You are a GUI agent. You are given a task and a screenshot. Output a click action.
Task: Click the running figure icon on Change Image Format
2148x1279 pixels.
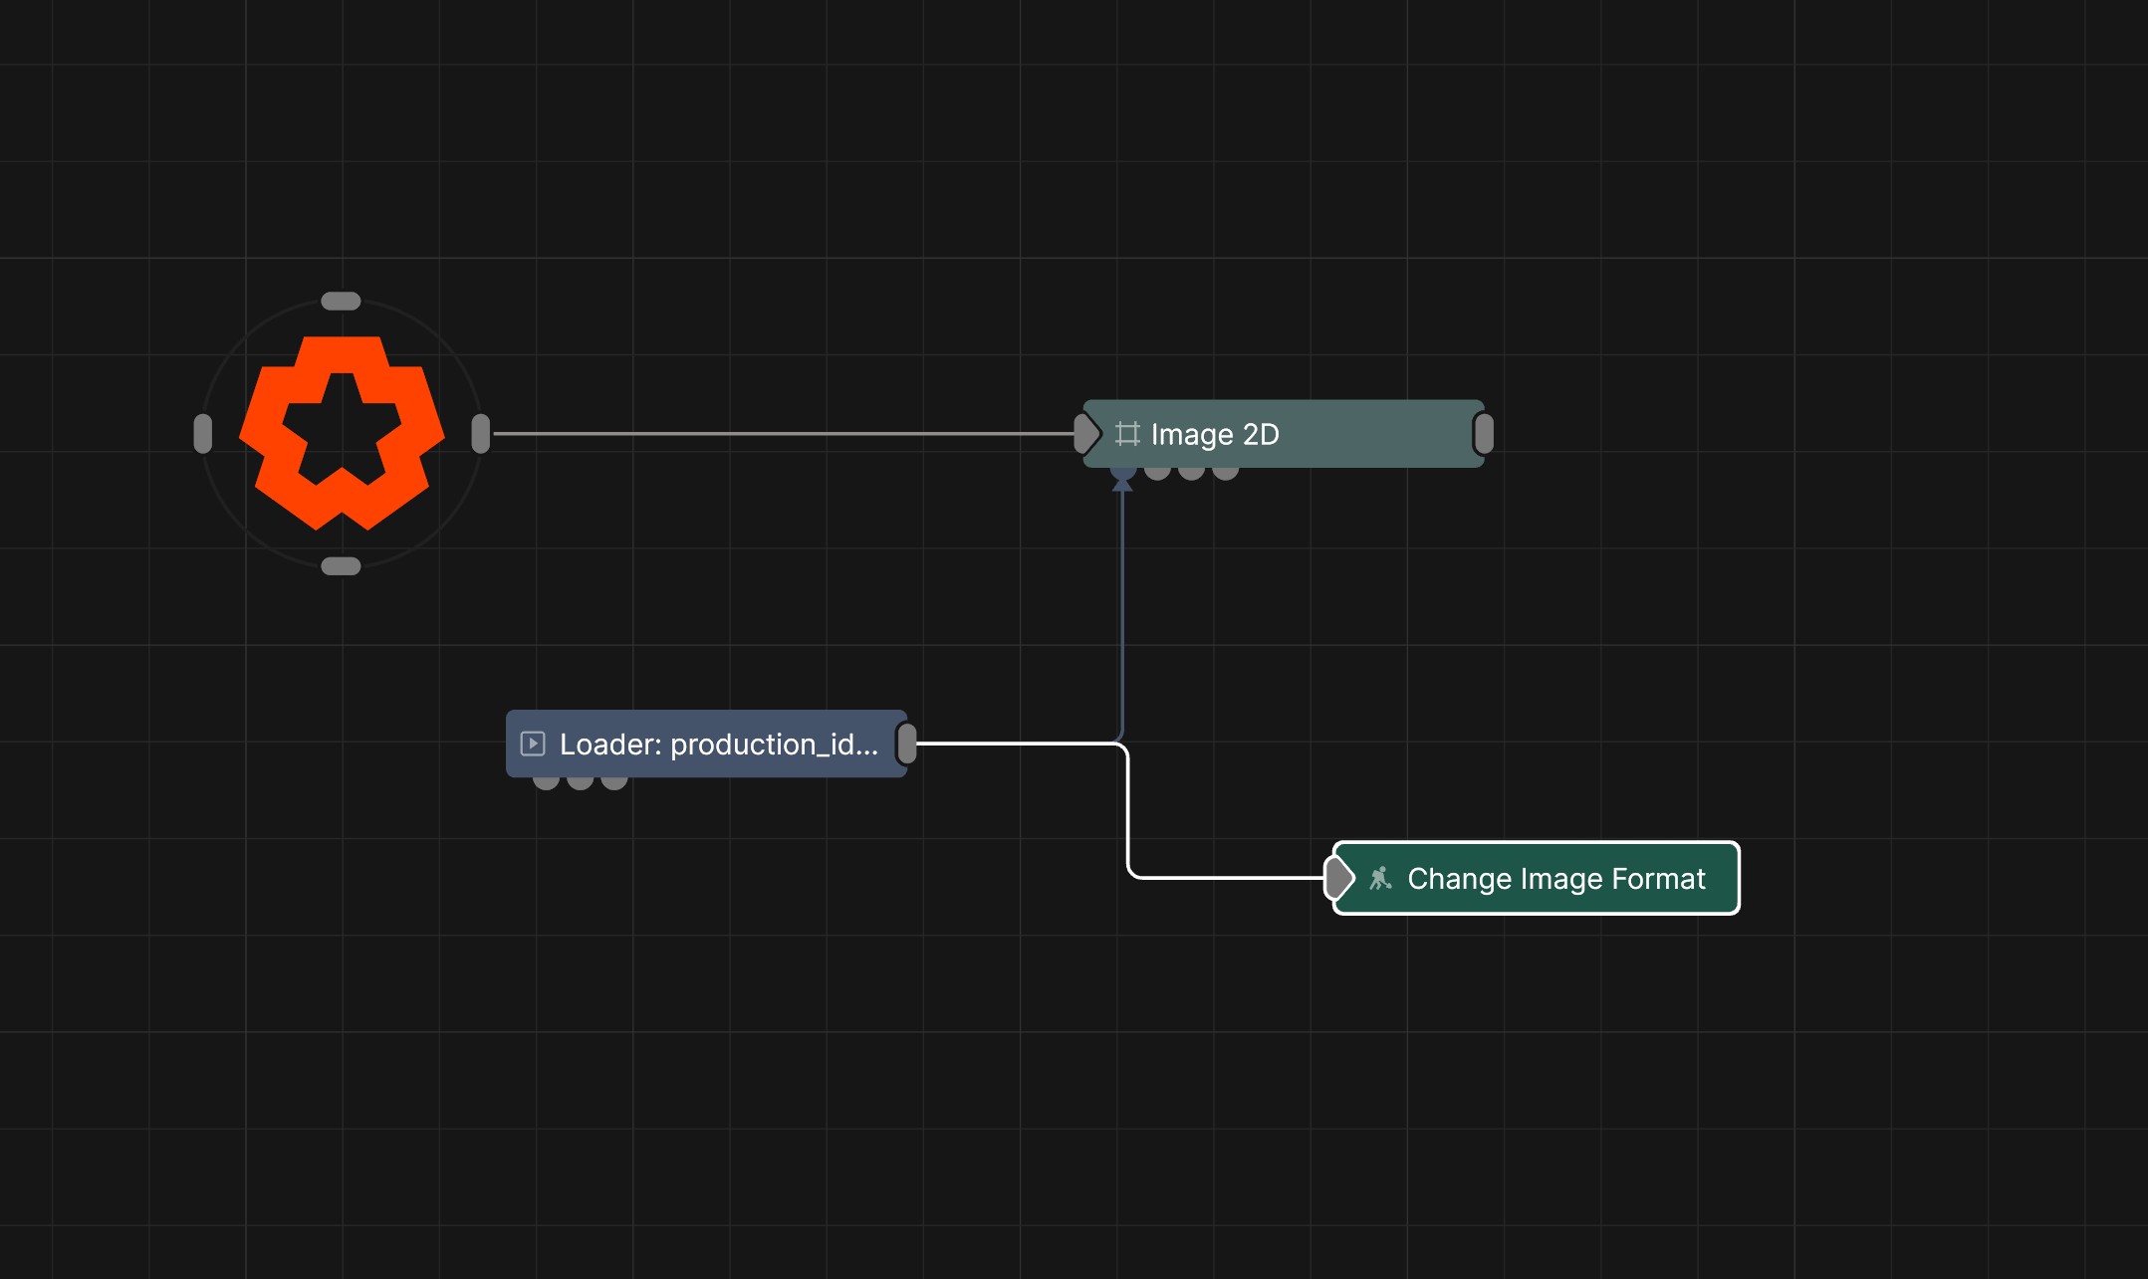(1380, 878)
